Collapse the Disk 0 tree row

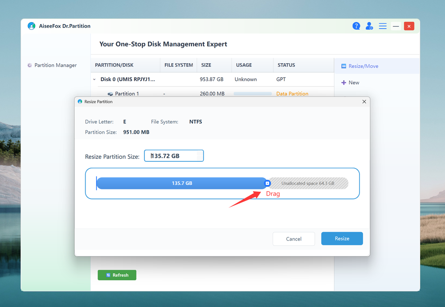(x=94, y=79)
